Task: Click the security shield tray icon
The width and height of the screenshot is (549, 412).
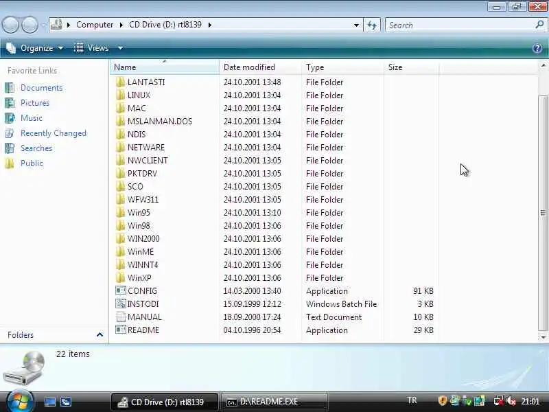Action: tap(443, 400)
